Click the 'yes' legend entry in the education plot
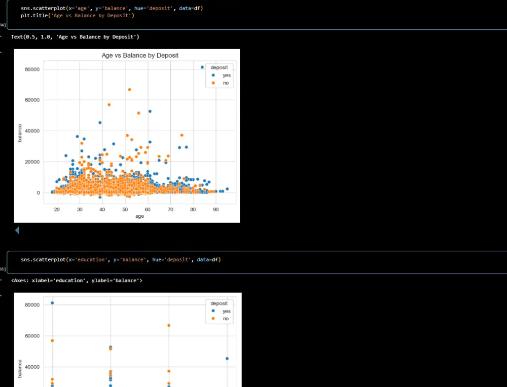The width and height of the screenshot is (507, 387). coord(222,311)
